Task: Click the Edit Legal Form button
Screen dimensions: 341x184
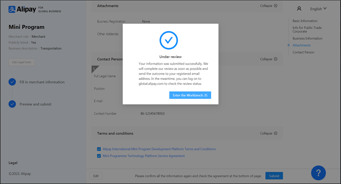Action: (22, 62)
